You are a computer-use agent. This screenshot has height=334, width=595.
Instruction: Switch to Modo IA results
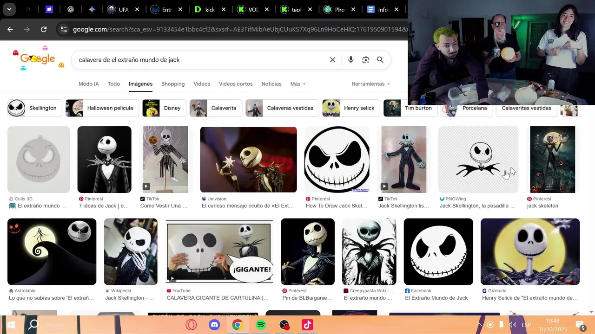[x=89, y=84]
